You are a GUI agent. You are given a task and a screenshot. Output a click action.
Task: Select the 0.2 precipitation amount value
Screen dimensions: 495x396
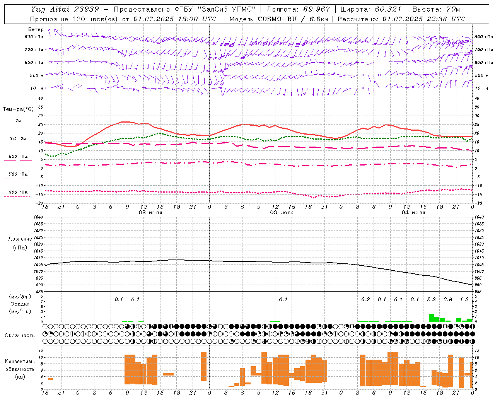click(x=365, y=299)
